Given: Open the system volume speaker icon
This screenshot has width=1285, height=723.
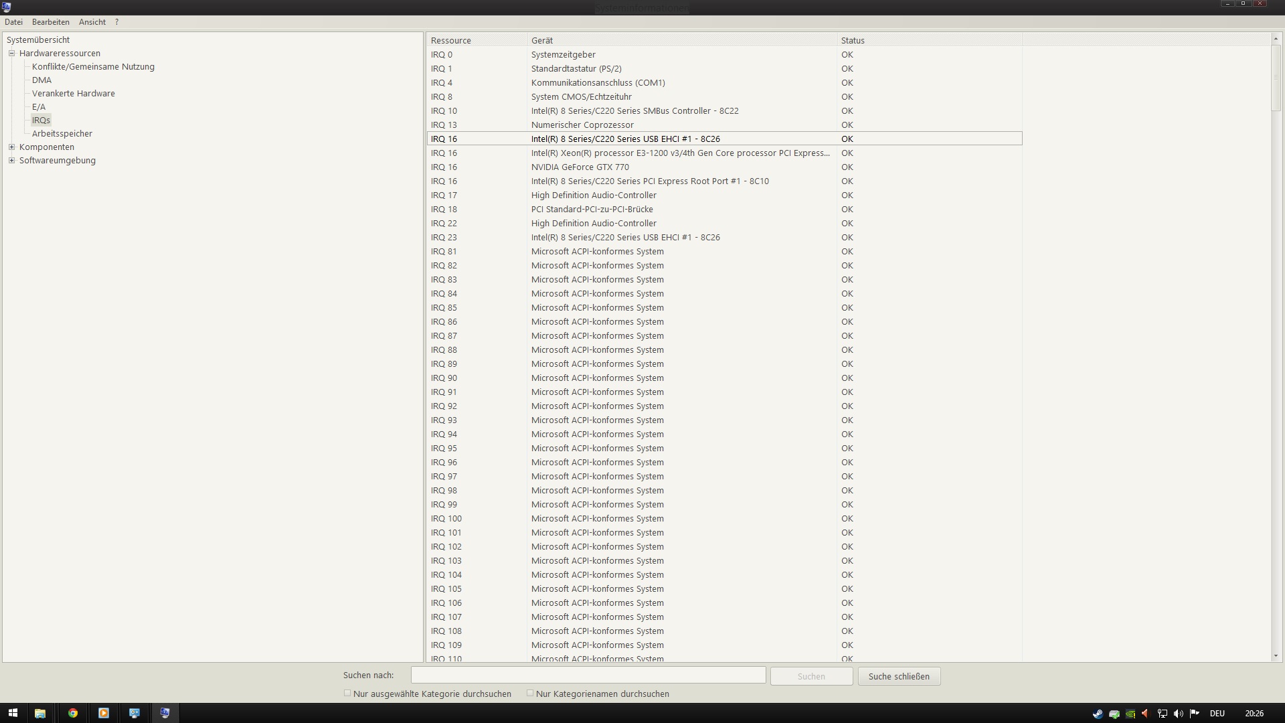Looking at the screenshot, I should 1179,714.
